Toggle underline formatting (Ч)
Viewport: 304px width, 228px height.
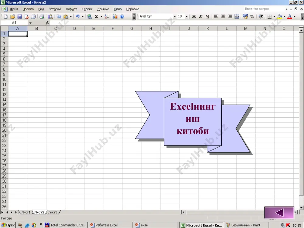tap(208, 16)
